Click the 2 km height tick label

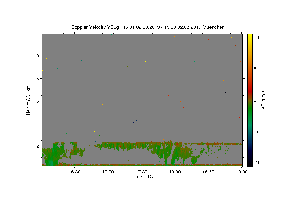pos(38,146)
